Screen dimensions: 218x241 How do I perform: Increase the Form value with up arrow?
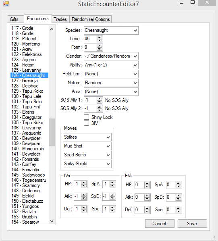(x=100, y=46)
